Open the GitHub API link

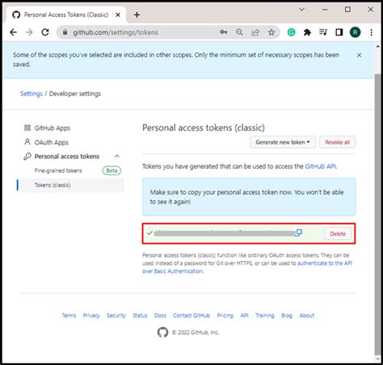320,166
